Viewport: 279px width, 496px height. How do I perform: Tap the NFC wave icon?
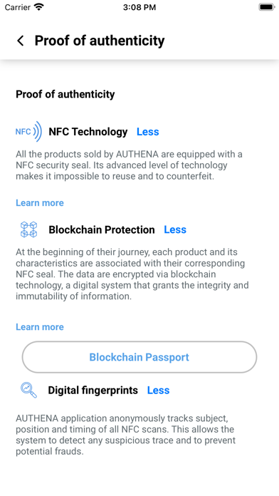28,132
